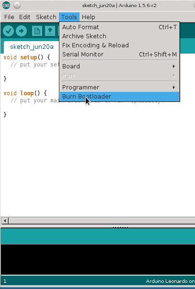Click the horizontal scrollbar left arrow
This screenshot has width=195, height=289.
pos(5,221)
